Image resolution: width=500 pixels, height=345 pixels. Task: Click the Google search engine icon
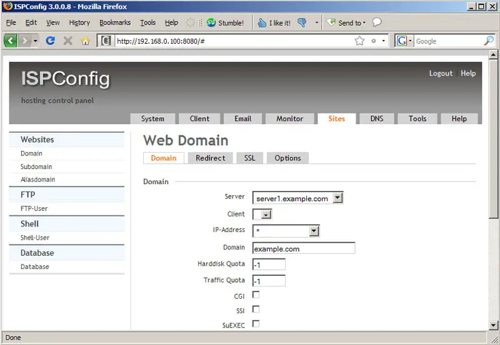(402, 41)
